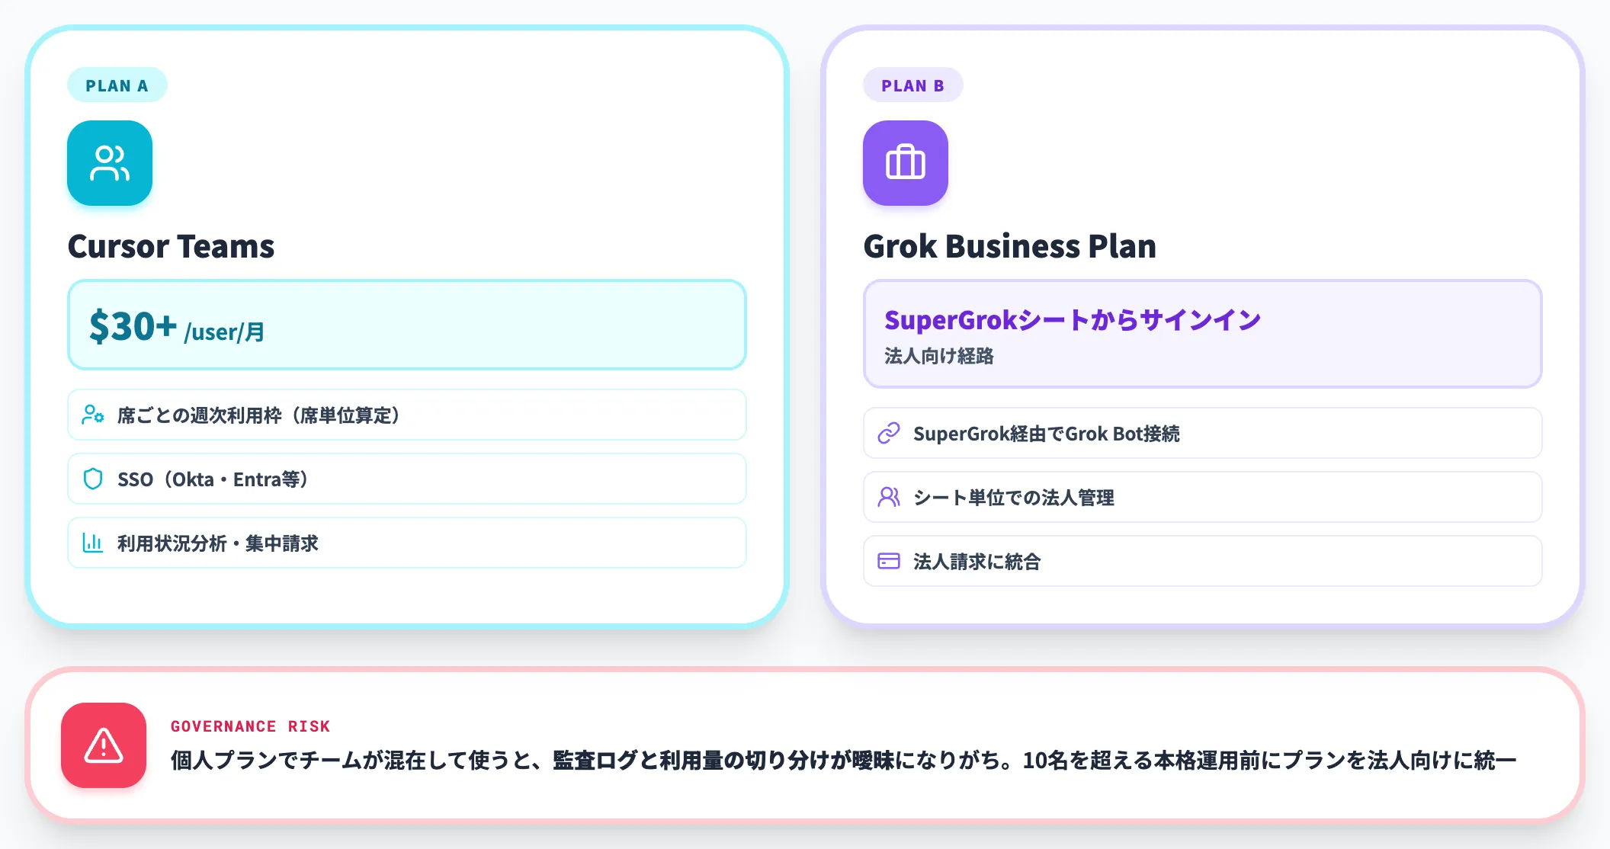The height and width of the screenshot is (849, 1610).
Task: Click the $30+ /user/月 price box
Action: coord(407,325)
